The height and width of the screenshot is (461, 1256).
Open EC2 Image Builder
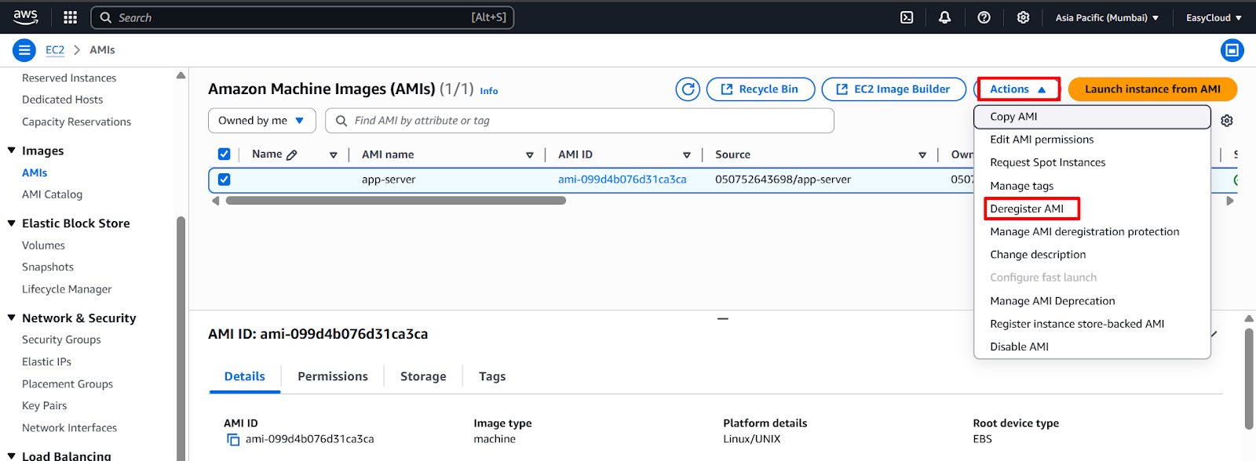coord(894,89)
